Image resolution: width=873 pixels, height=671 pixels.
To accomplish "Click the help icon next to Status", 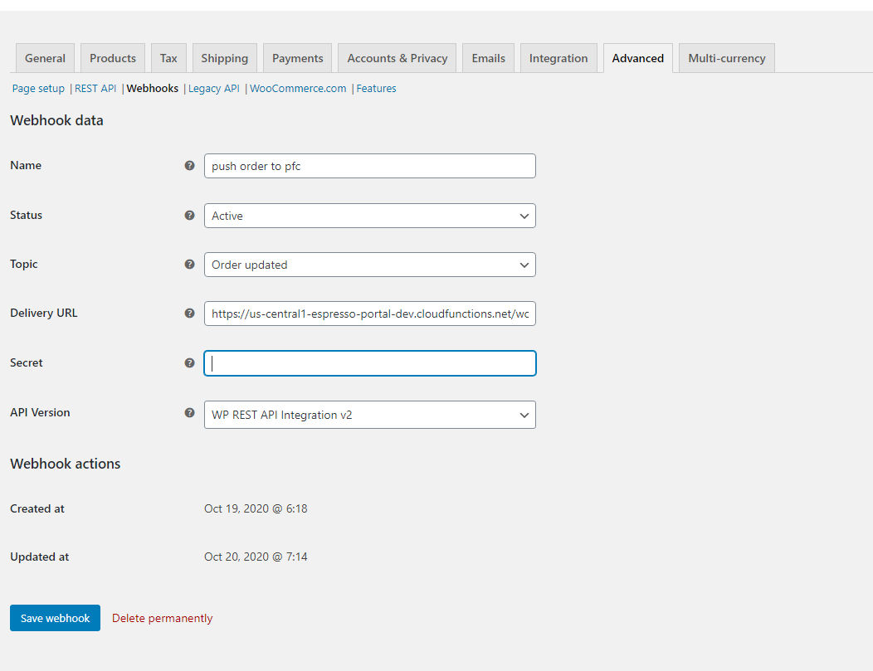I will point(190,215).
